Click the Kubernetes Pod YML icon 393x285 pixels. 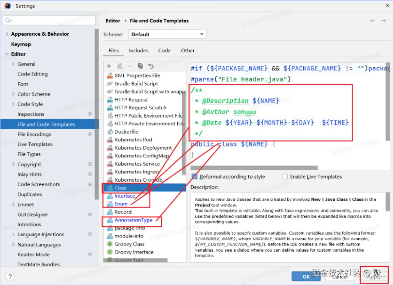tap(110, 140)
